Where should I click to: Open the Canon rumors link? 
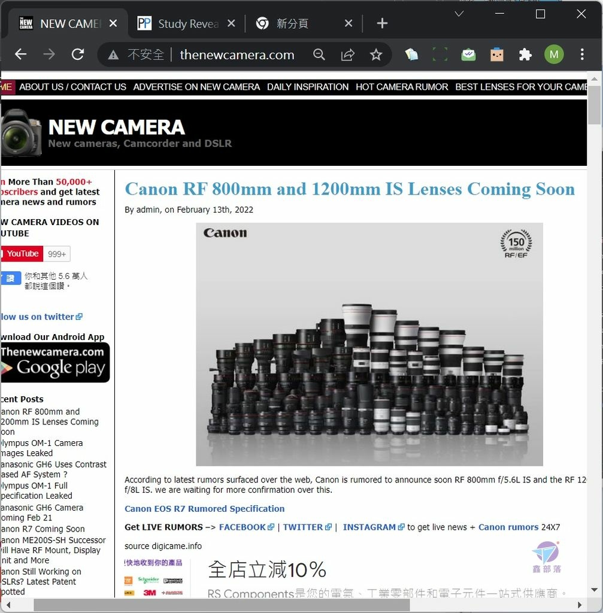508,527
